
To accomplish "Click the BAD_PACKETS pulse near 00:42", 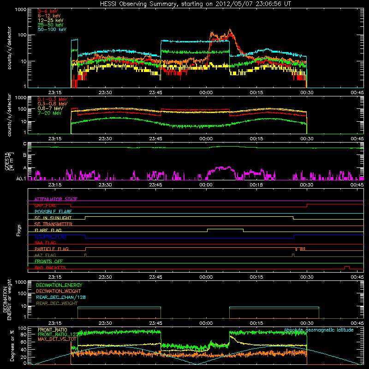I will point(347,268).
